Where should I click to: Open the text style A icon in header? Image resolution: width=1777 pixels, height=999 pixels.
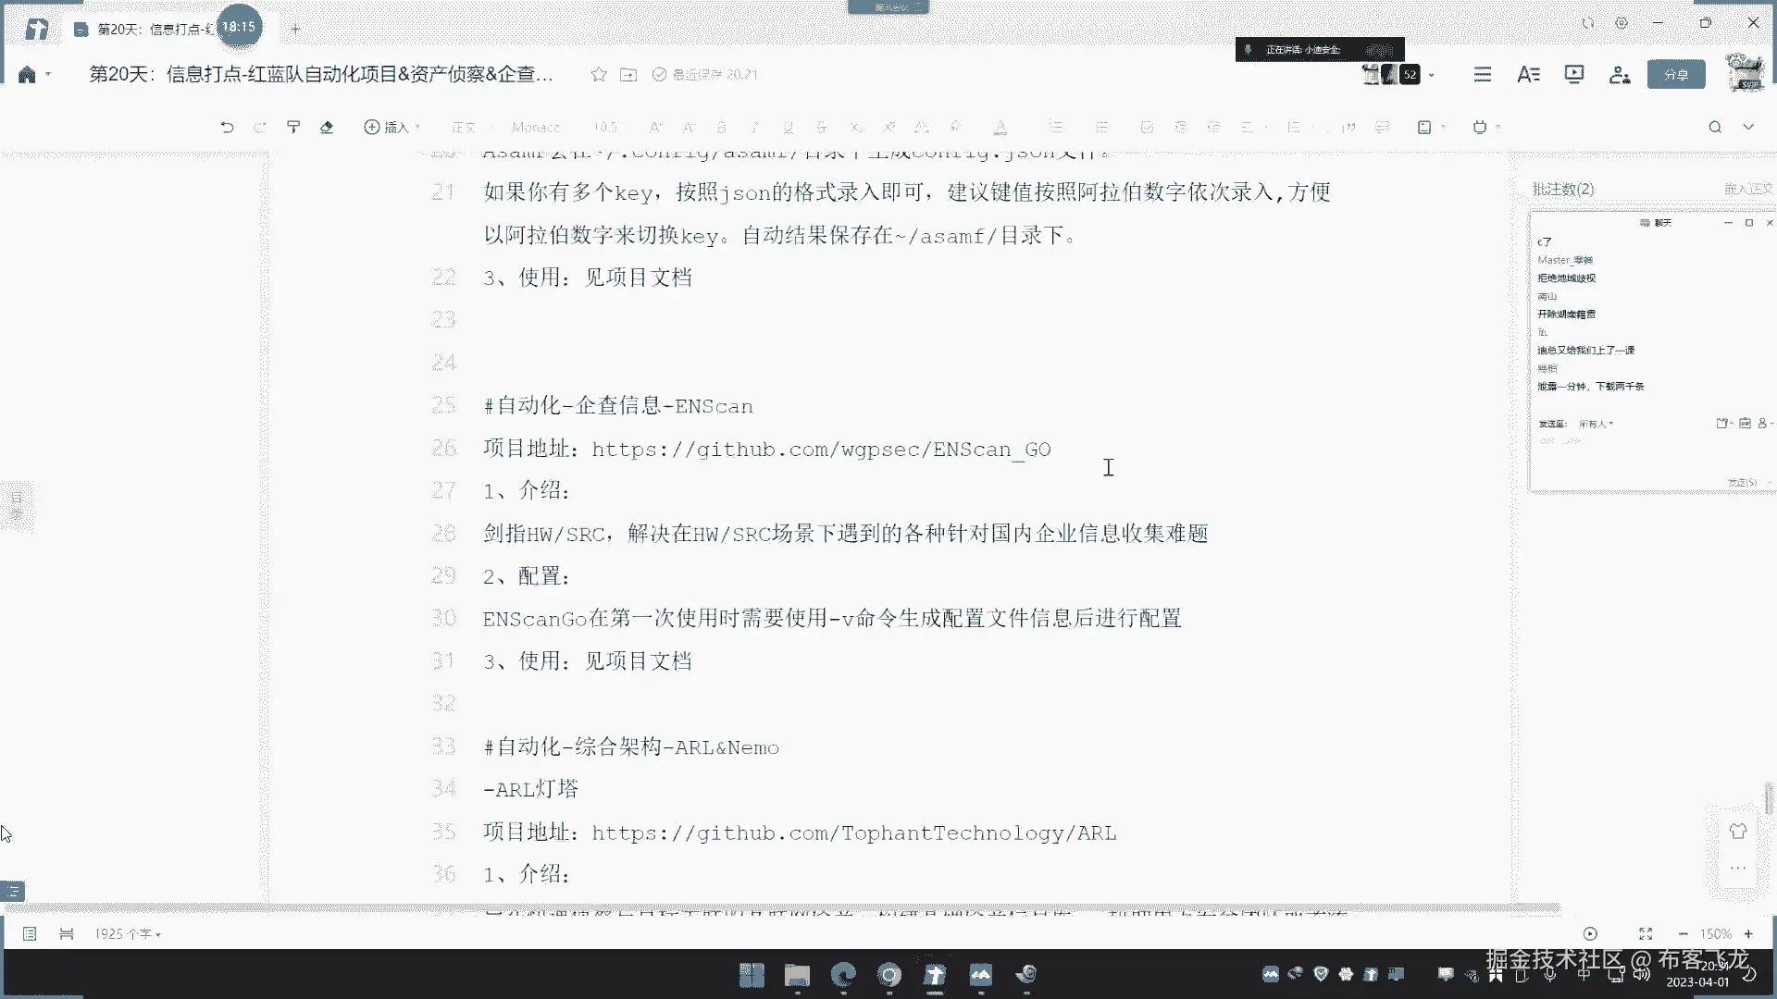(1528, 74)
